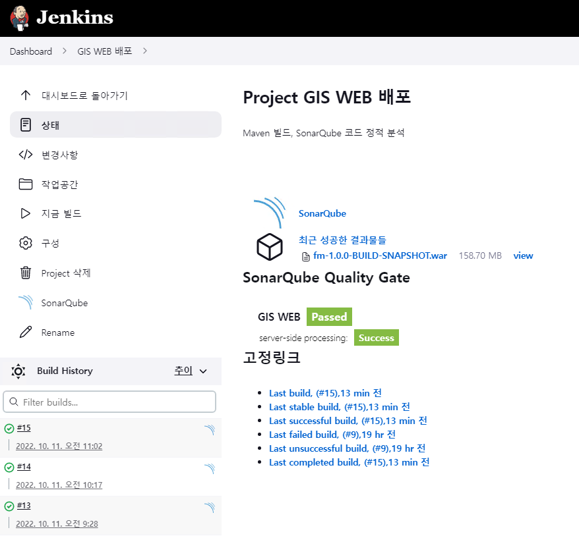Click the trash can icon
The image size is (579, 536).
pyautogui.click(x=26, y=273)
